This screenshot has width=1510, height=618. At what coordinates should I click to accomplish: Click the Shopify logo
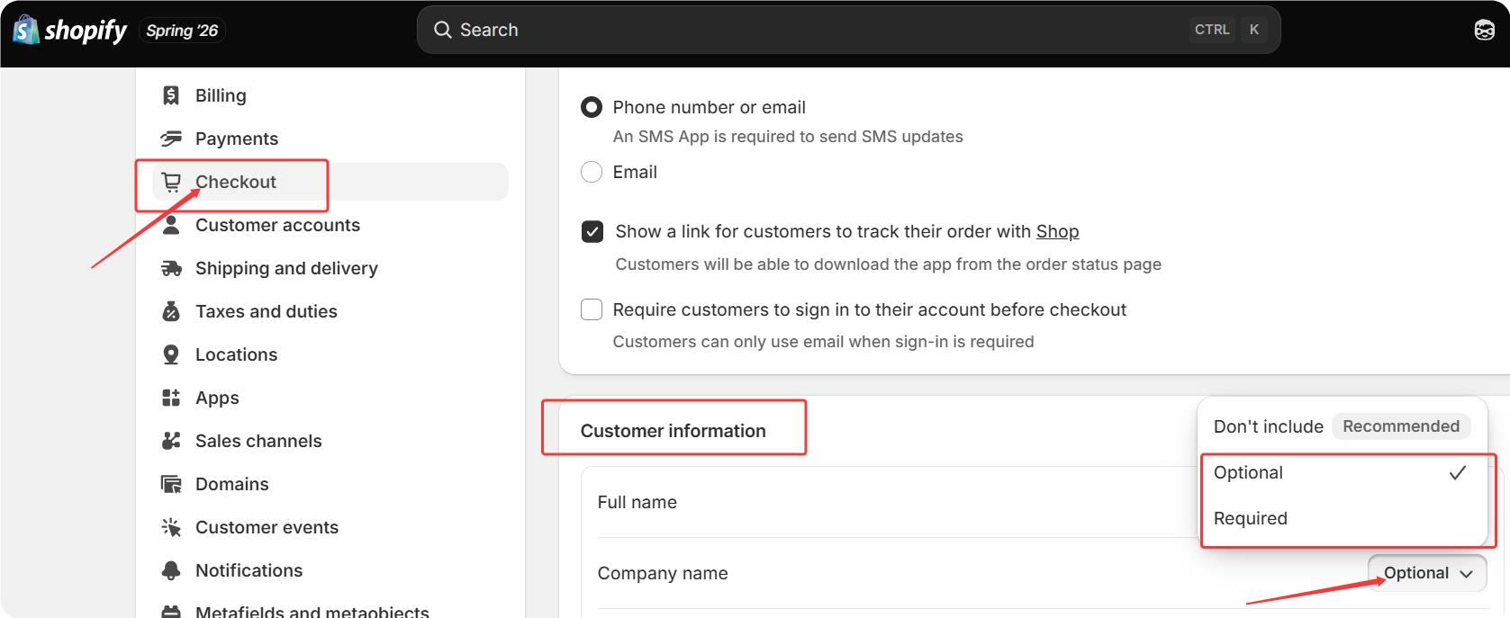point(70,30)
